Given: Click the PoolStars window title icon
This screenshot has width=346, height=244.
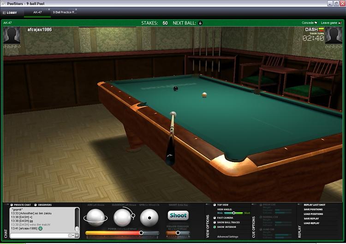Looking at the screenshot, I should [x=3, y=4].
